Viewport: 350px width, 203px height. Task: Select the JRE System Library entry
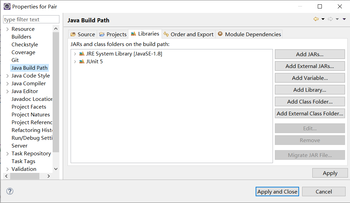(x=124, y=54)
